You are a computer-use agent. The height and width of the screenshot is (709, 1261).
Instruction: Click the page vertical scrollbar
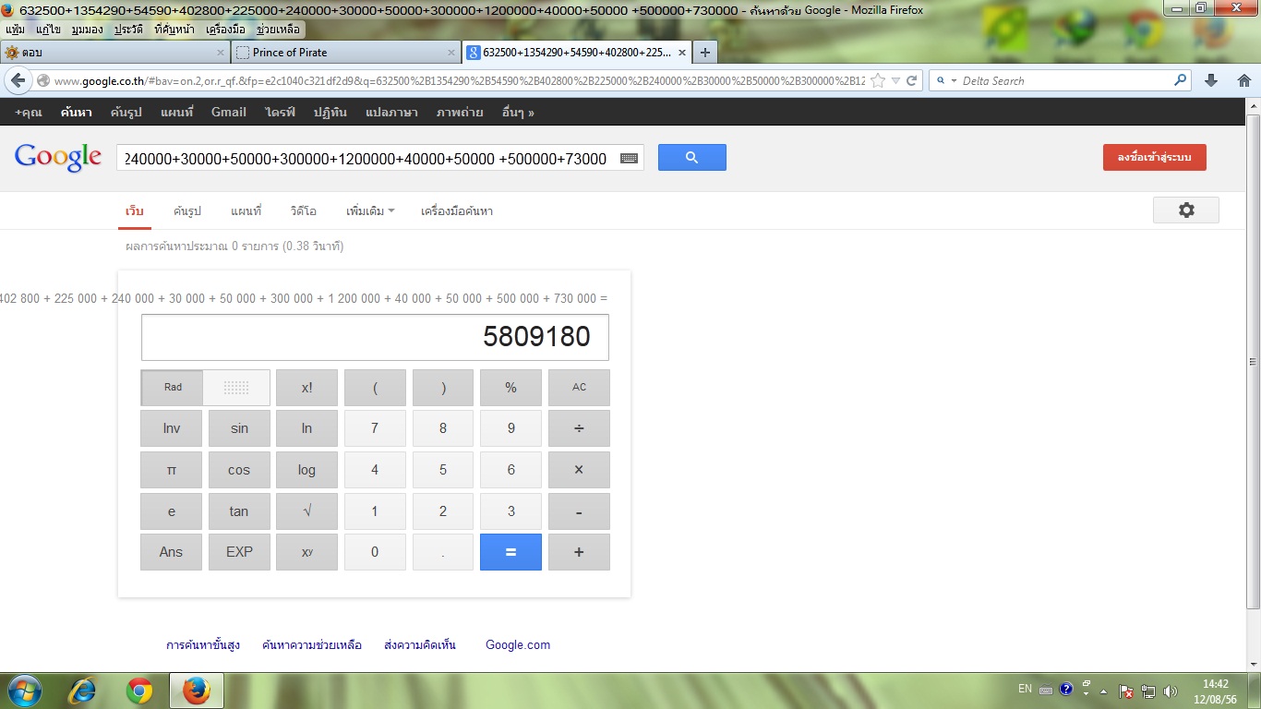[1254, 362]
